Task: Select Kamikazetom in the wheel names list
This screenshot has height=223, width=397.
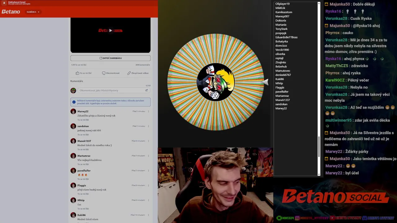Action: [284, 12]
